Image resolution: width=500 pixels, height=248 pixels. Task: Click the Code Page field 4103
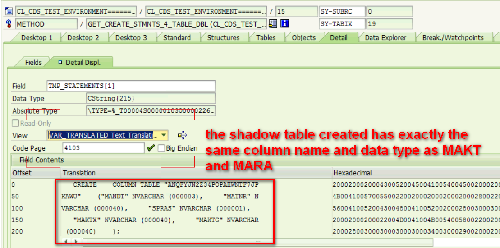pyautogui.click(x=103, y=148)
